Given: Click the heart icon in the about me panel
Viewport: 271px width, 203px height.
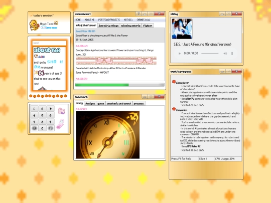Looking at the screenshot, I should 36,56.
